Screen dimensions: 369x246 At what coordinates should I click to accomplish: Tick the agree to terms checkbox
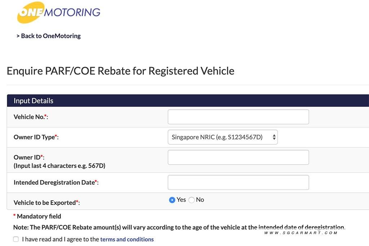16,239
